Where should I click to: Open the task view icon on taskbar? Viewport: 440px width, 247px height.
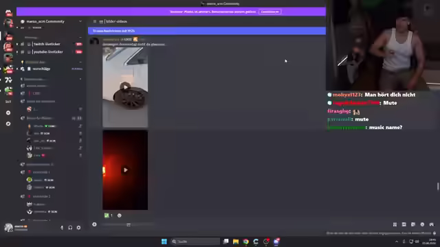point(225,242)
